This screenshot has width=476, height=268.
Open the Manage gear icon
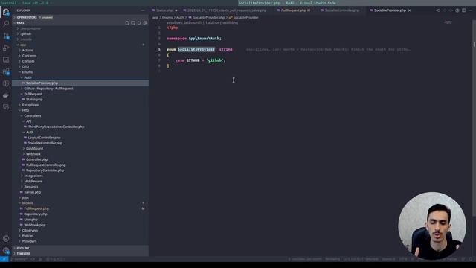pos(6,251)
